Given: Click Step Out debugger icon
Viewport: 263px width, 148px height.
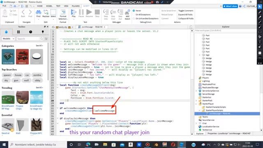Looking at the screenshot, I should (x=120, y=14).
